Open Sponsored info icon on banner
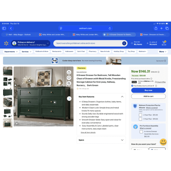The height and width of the screenshot is (171, 171). pos(165,61)
